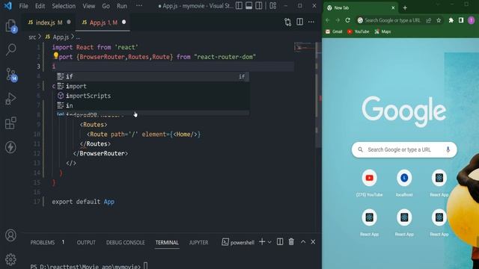Switch to the OUTPUT panel tab
Image resolution: width=479 pixels, height=269 pixels.
click(86, 242)
